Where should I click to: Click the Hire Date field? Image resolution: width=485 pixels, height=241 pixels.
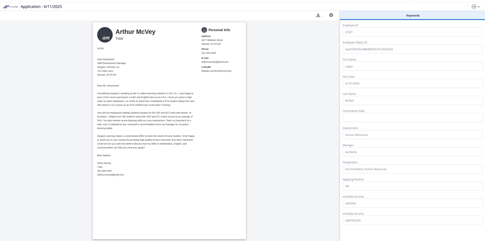click(413, 83)
